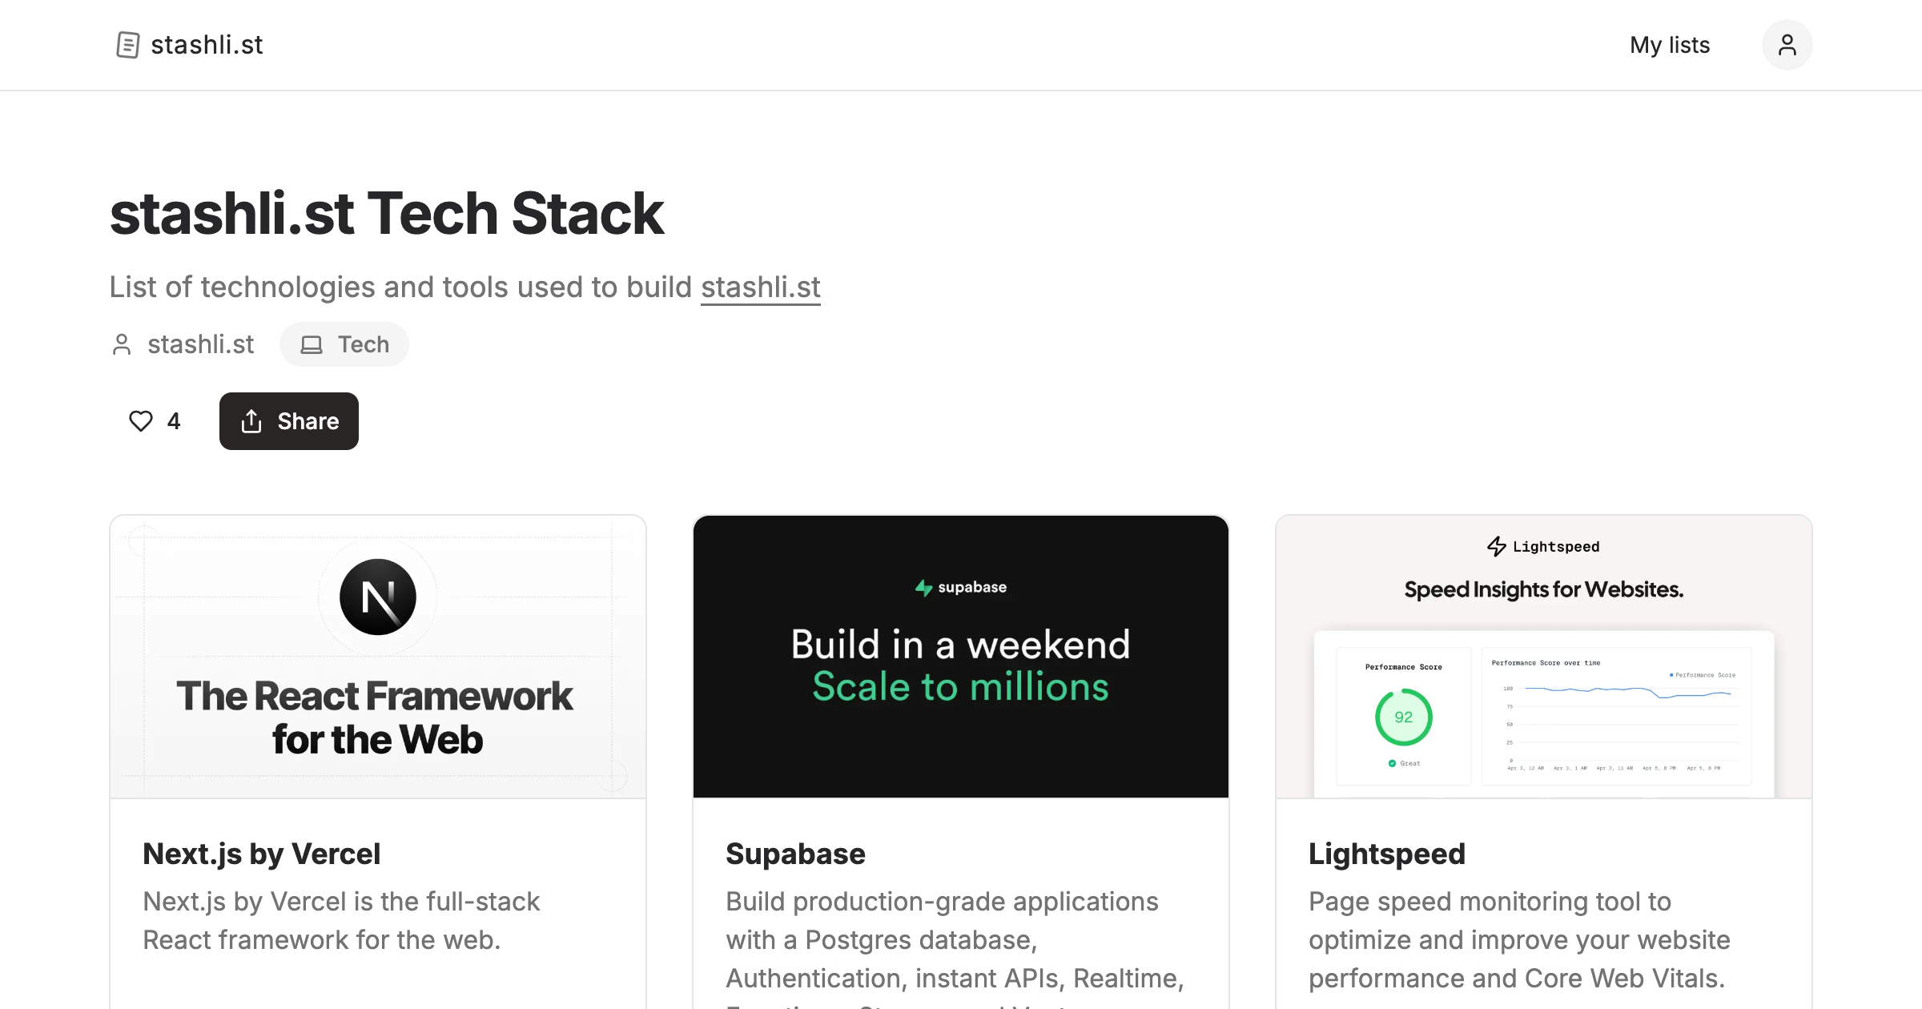Select the Tech category tag
1922x1009 pixels.
[344, 344]
